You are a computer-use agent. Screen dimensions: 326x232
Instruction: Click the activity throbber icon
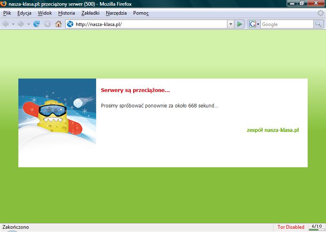point(321,13)
